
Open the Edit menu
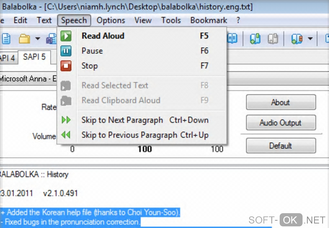click(x=20, y=20)
